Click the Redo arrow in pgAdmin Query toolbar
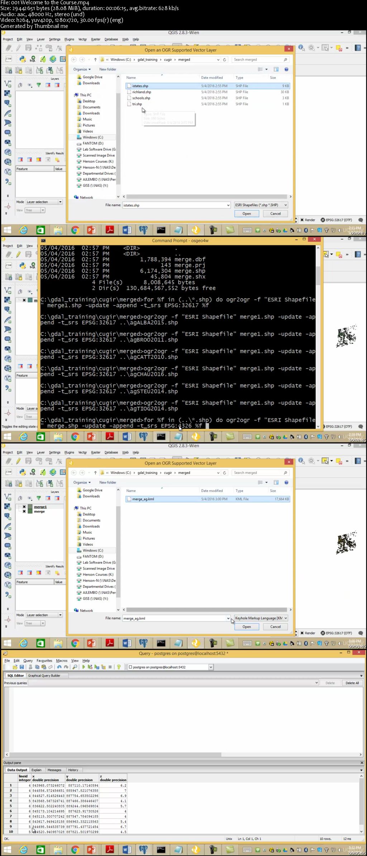The height and width of the screenshot is (856, 367). coord(66,667)
